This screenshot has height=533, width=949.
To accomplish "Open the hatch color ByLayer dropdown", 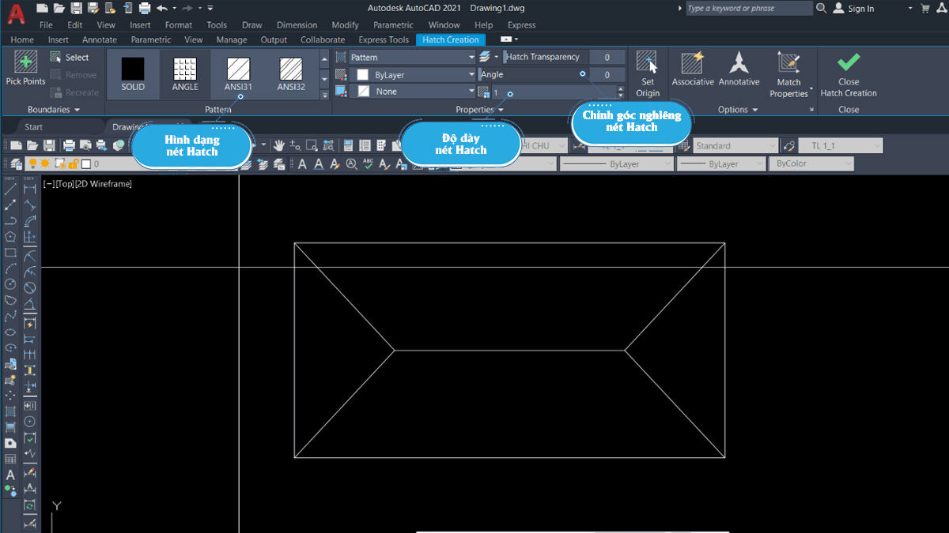I will point(413,74).
